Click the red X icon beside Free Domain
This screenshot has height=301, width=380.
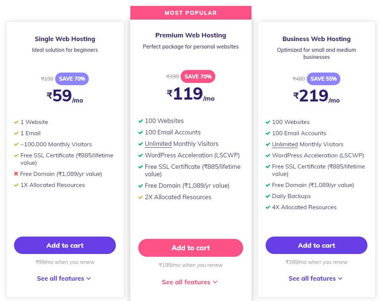16,174
